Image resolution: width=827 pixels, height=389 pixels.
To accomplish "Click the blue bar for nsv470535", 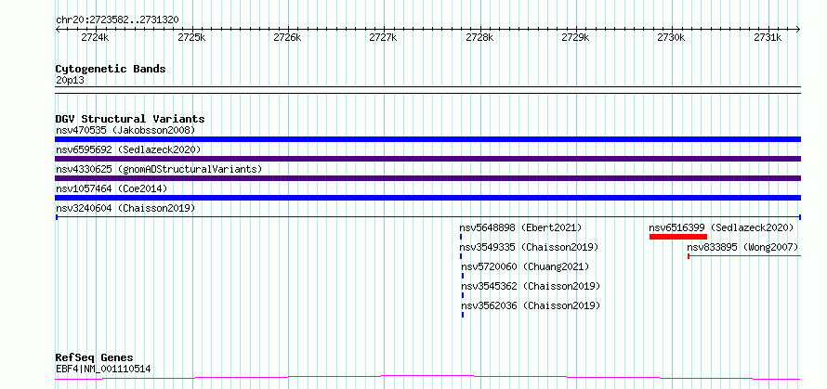I will click(428, 139).
